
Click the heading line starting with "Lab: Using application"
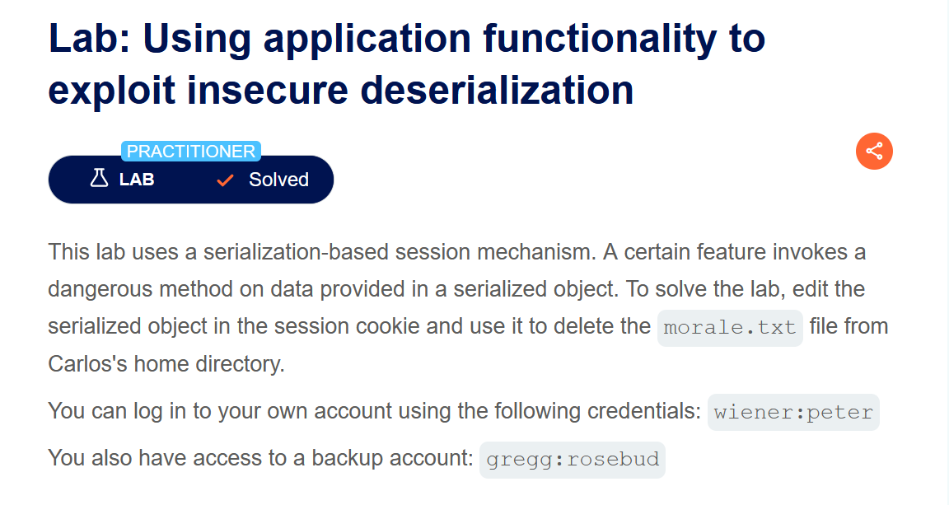click(x=407, y=39)
